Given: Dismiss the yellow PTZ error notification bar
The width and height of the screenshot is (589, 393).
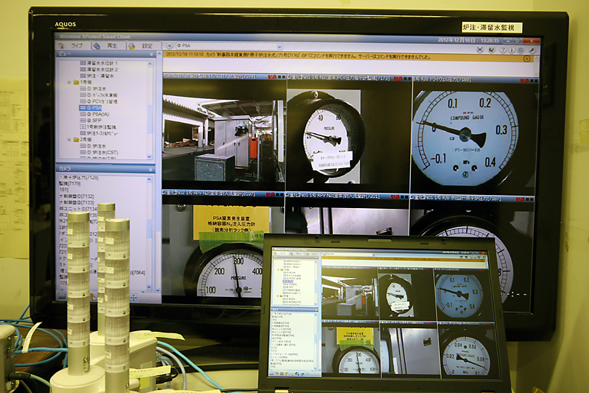Looking at the screenshot, I should (528, 58).
